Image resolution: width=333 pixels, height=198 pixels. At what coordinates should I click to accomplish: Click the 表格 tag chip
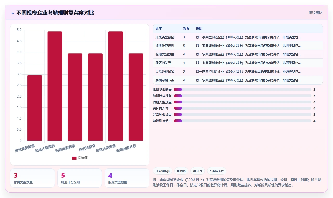181,171
